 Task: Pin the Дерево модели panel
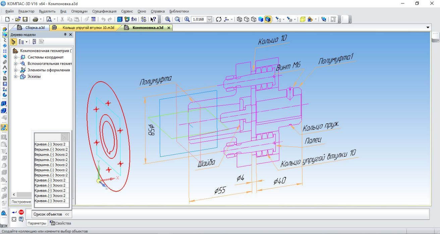click(65, 34)
